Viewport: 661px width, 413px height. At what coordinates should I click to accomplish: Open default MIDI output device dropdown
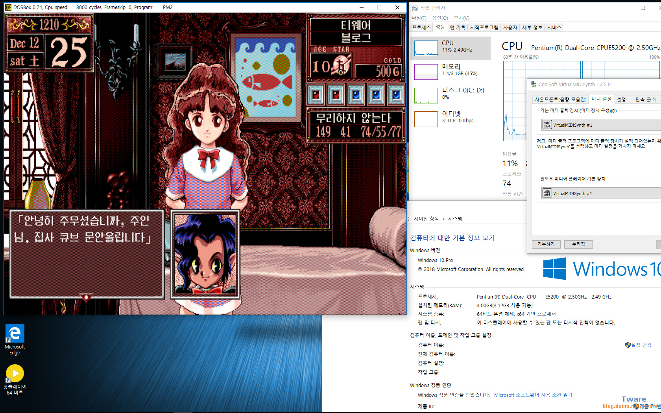(x=601, y=125)
